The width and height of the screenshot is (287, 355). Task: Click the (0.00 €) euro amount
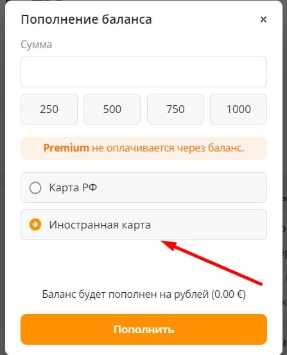(x=229, y=295)
